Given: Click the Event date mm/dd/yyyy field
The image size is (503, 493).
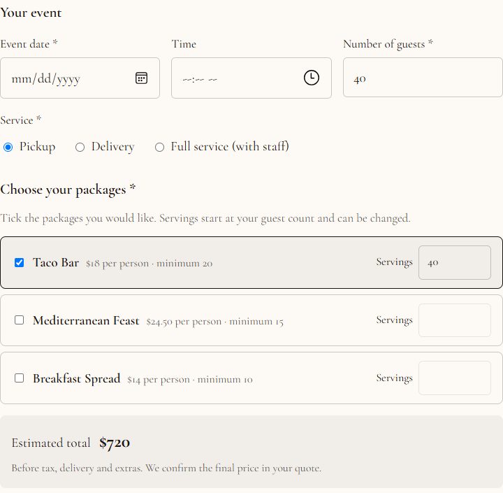Looking at the screenshot, I should [80, 78].
